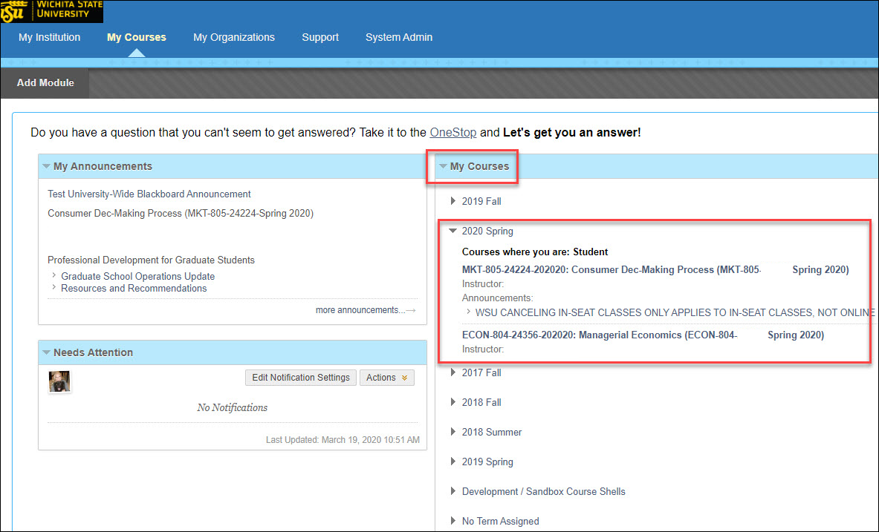Click Last Updated March 19, 2020 timestamp
The width and height of the screenshot is (879, 532).
click(343, 440)
